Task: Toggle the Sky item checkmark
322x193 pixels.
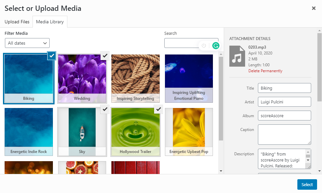Action: click(105, 109)
